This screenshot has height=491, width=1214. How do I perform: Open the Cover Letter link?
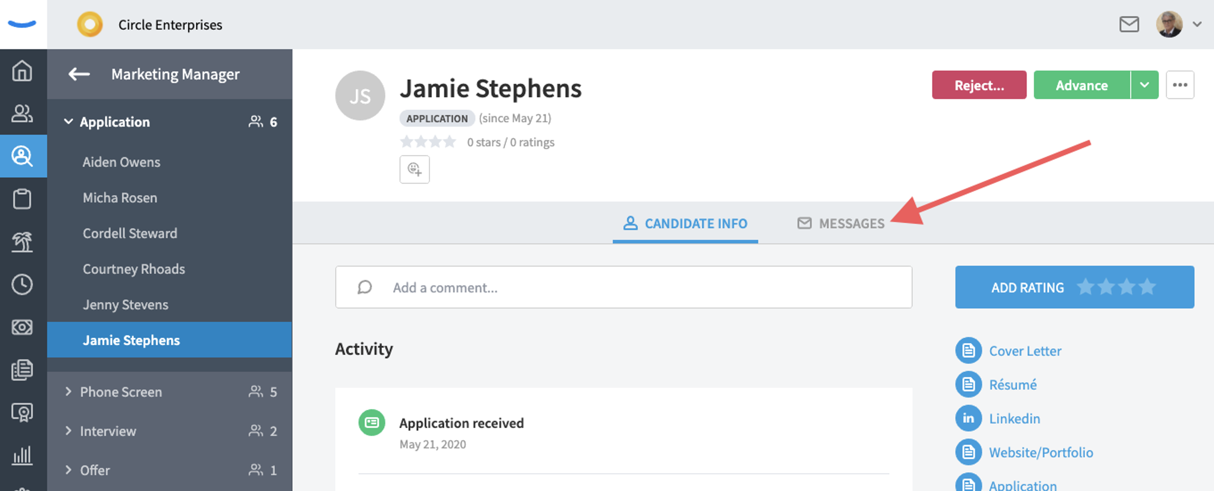pos(1025,351)
